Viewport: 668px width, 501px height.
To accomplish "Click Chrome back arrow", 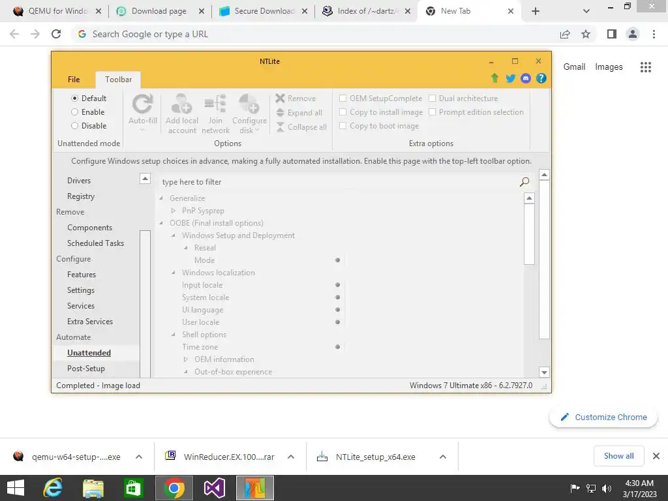I will point(14,34).
